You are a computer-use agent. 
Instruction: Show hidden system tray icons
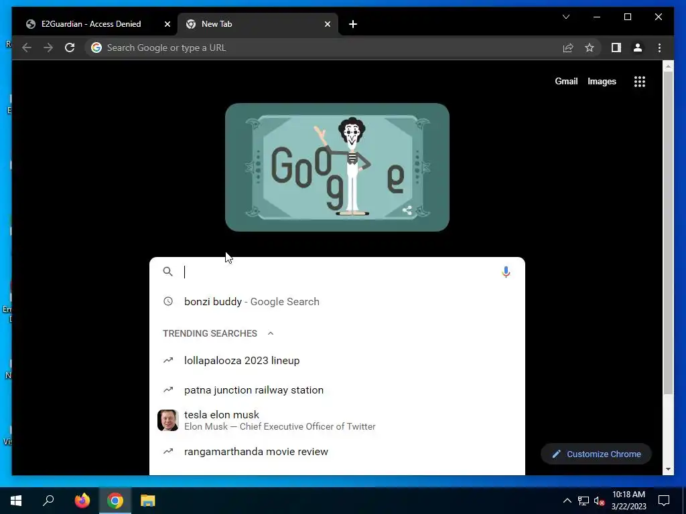[567, 501]
